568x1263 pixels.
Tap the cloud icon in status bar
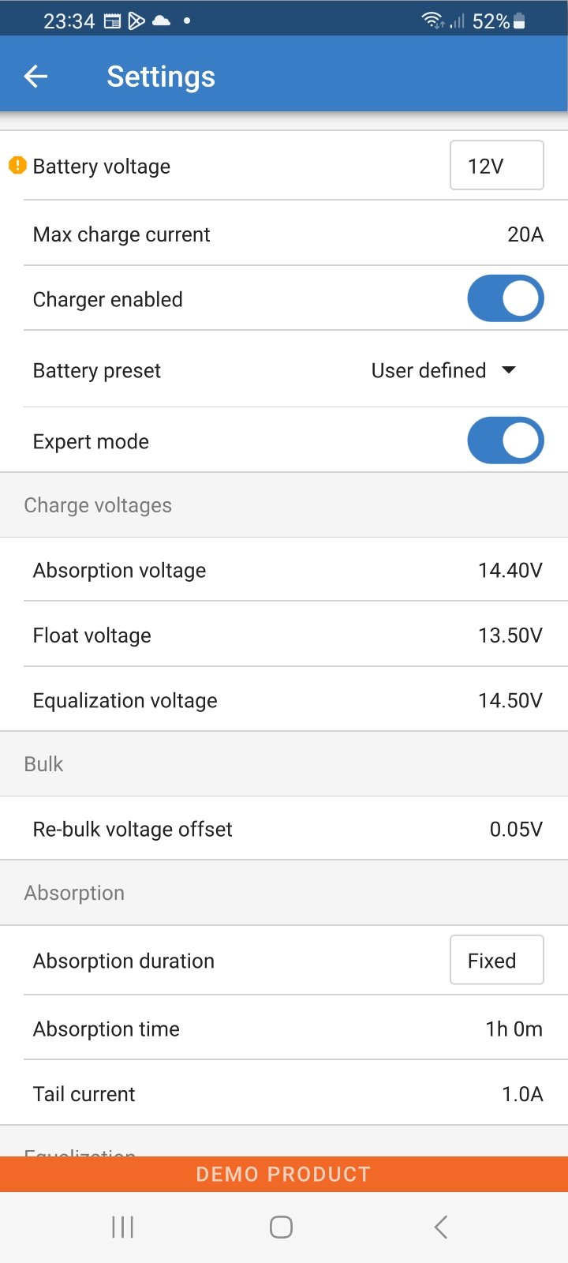(161, 21)
